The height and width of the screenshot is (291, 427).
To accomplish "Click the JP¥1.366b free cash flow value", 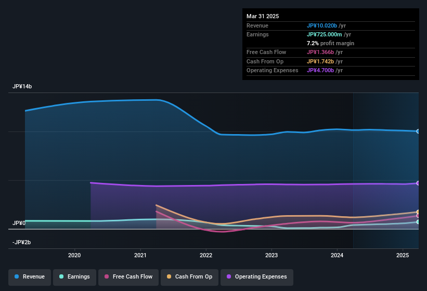I will [320, 52].
